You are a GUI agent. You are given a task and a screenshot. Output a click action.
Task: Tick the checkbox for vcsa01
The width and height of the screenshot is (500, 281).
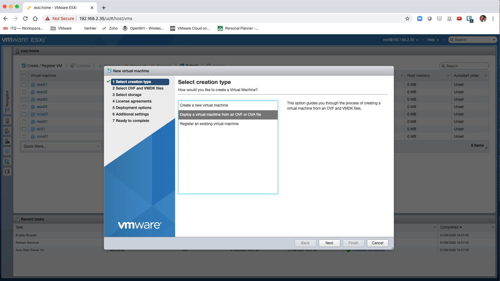tap(24, 114)
